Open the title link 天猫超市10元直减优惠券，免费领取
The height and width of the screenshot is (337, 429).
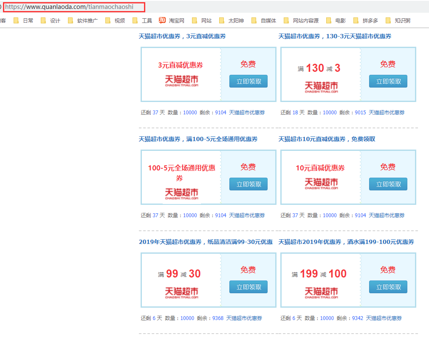tap(327, 139)
